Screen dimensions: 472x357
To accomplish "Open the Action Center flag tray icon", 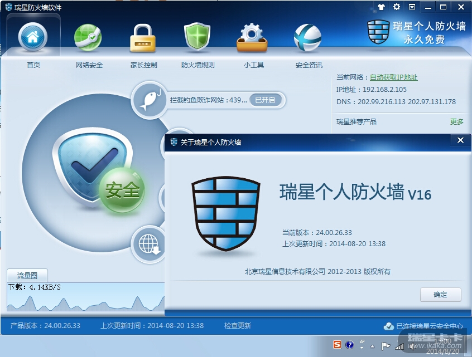I will coord(386,346).
